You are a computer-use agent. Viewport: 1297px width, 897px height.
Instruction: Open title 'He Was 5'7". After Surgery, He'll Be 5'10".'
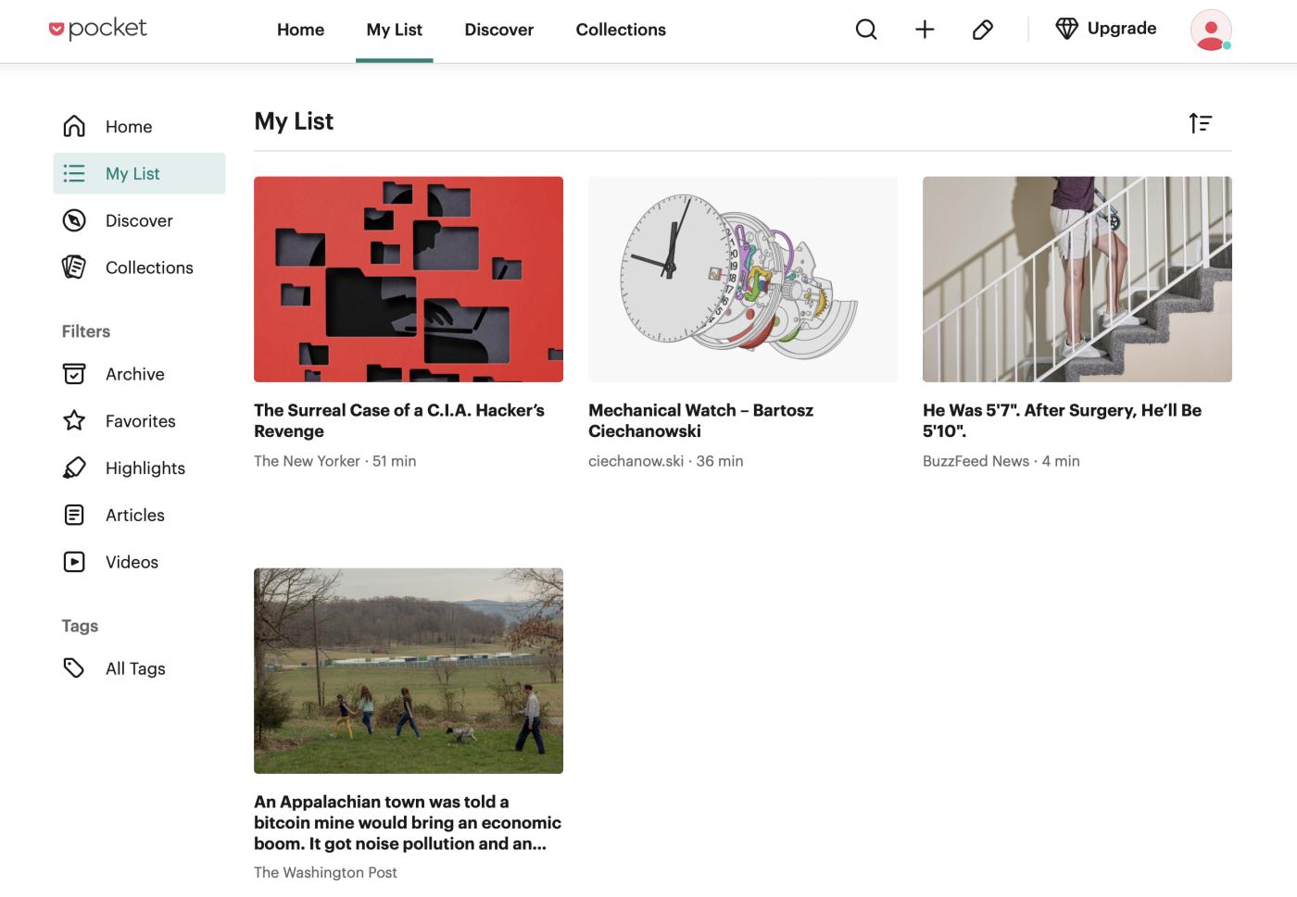(1062, 420)
